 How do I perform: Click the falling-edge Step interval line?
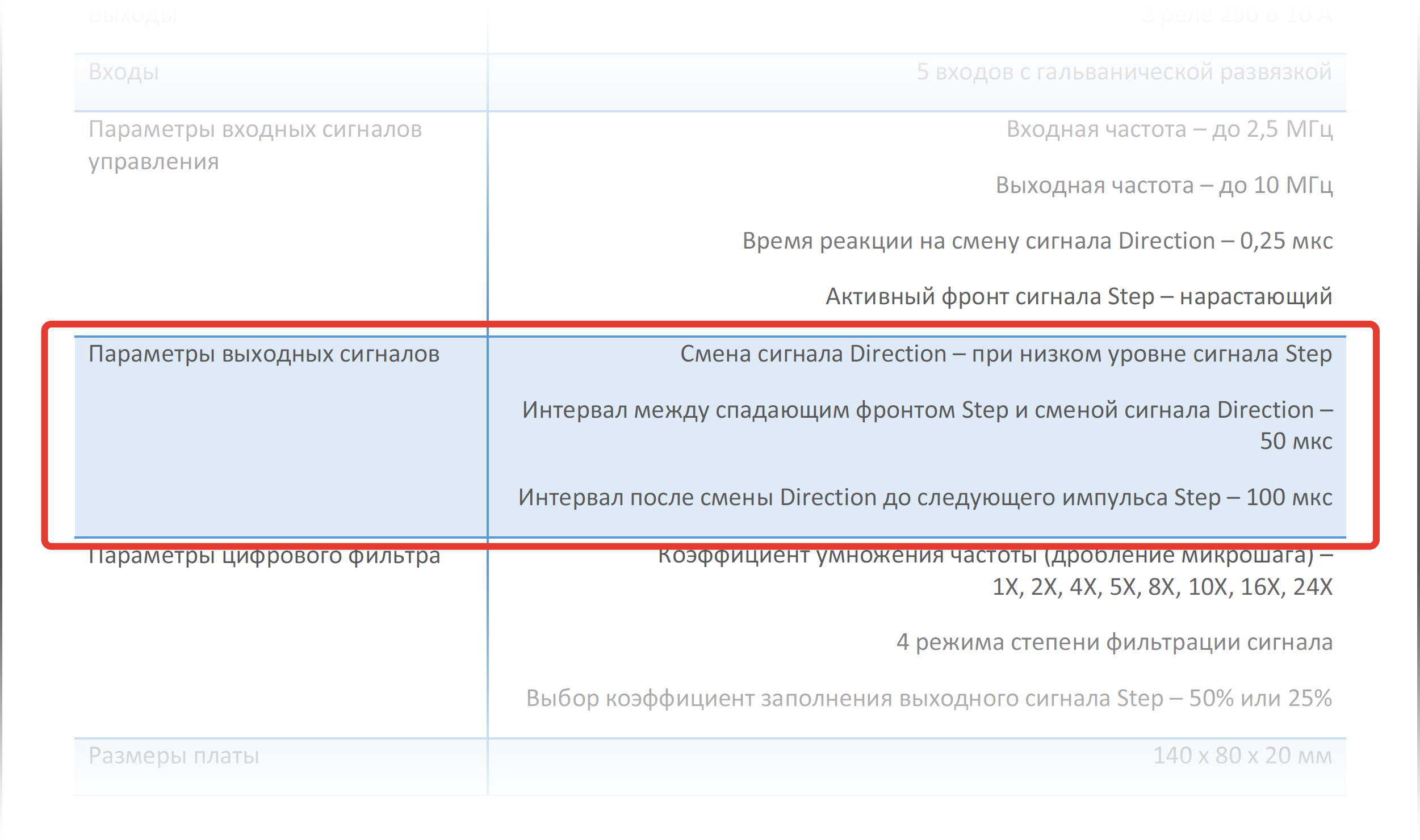point(927,410)
